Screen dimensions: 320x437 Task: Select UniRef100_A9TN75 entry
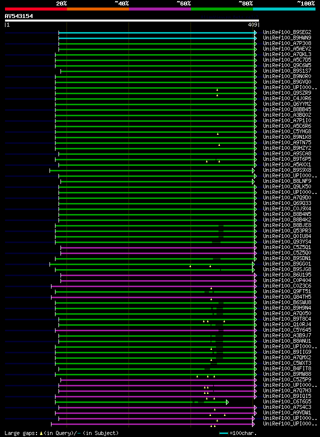click(x=287, y=142)
